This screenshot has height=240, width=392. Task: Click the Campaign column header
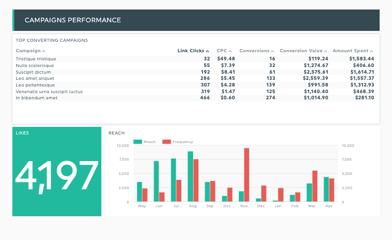(x=28, y=51)
